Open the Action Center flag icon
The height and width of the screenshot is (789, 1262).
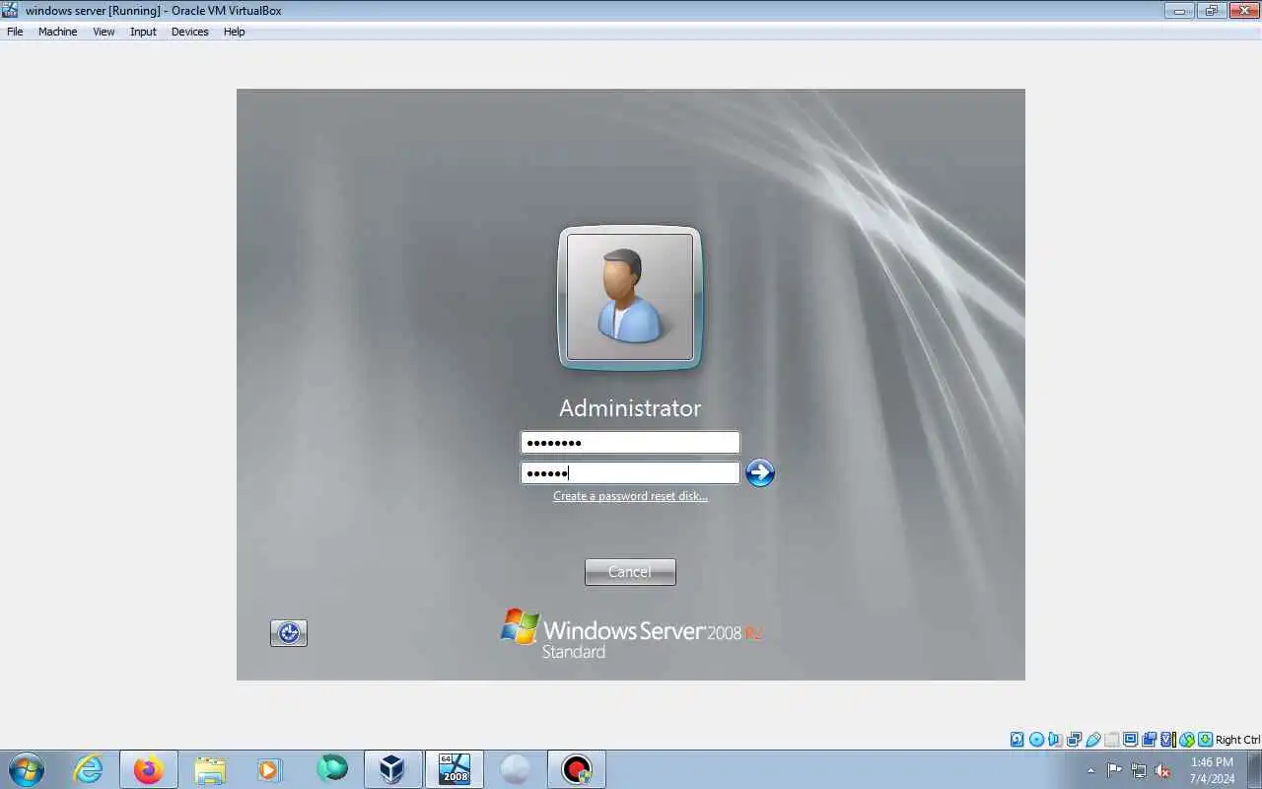(x=1114, y=770)
